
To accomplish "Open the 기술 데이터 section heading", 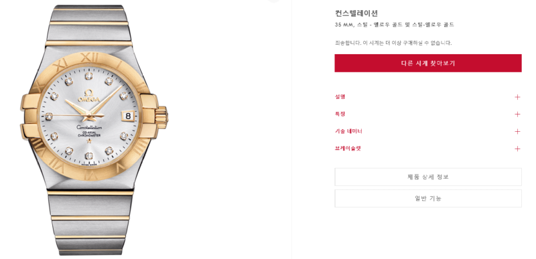I will tap(348, 131).
